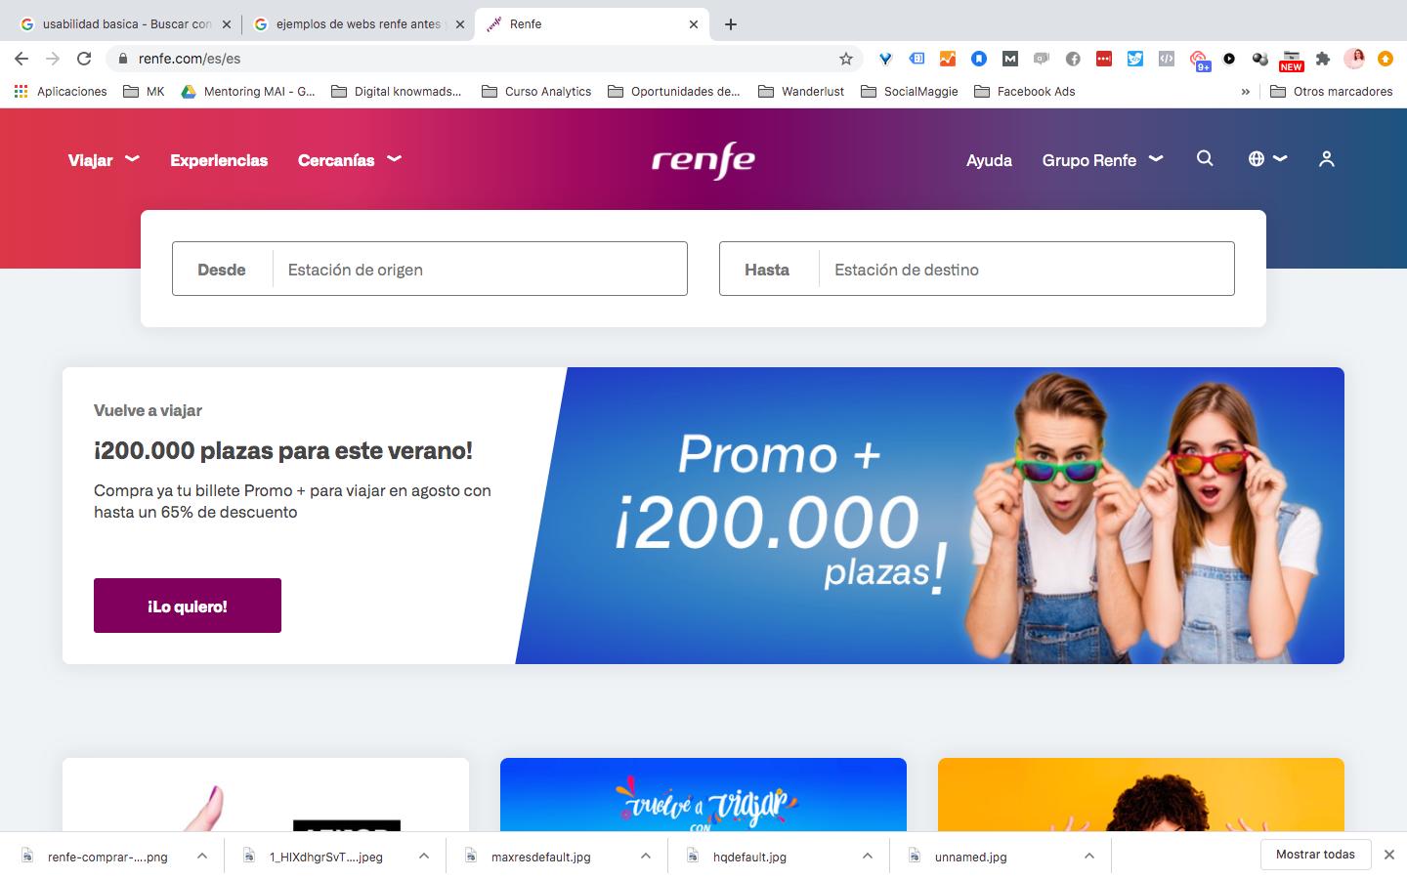Close the downloads bar with X
Viewport: 1407px width, 879px height.
[1388, 855]
